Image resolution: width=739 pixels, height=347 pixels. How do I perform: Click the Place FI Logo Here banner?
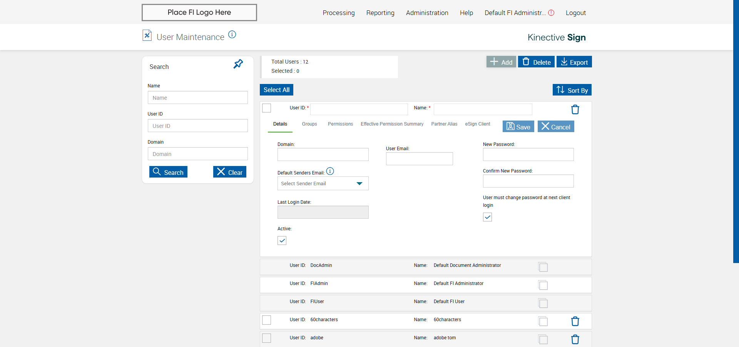pos(199,12)
